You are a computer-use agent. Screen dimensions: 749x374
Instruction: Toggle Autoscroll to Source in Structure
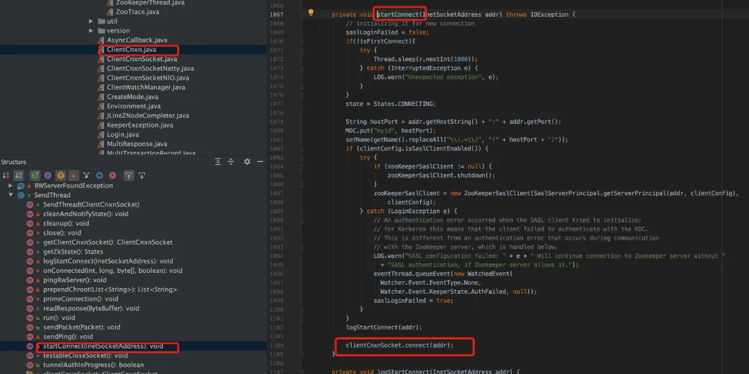128,175
